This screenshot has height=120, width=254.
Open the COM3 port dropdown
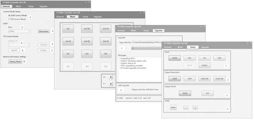point(19,31)
